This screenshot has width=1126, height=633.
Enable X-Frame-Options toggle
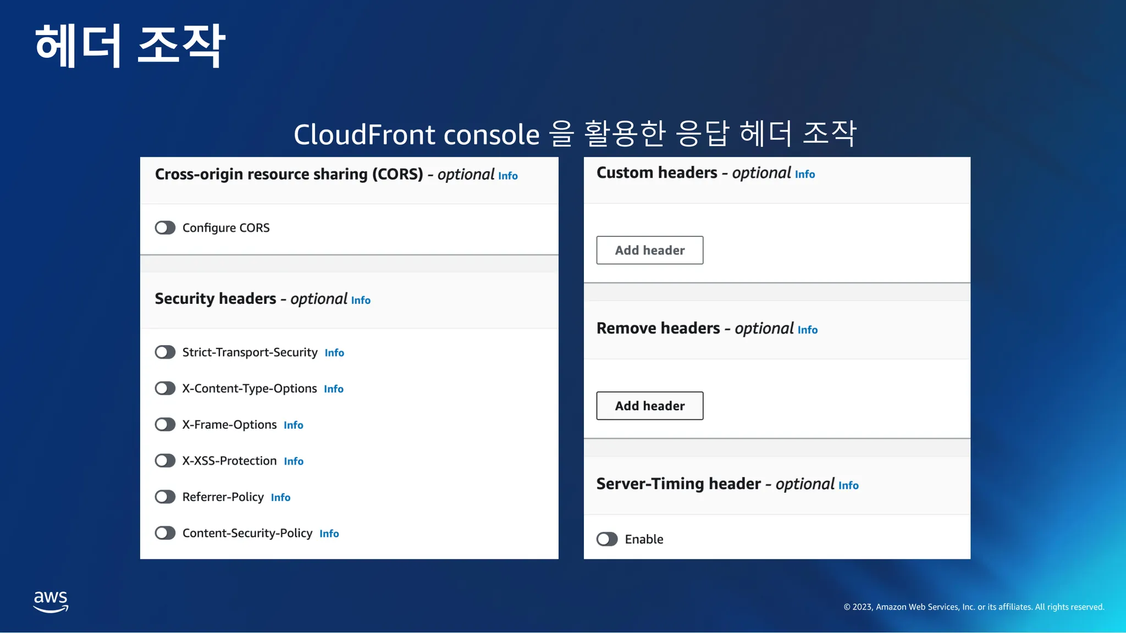click(x=165, y=425)
